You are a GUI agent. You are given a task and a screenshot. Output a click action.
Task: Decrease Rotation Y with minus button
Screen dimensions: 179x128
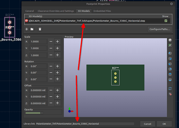click(x=51, y=73)
